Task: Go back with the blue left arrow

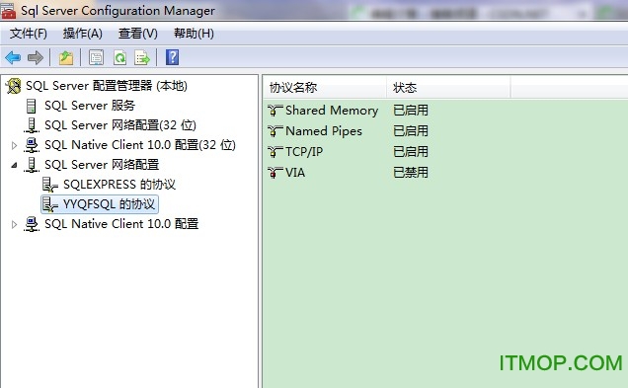Action: point(13,57)
